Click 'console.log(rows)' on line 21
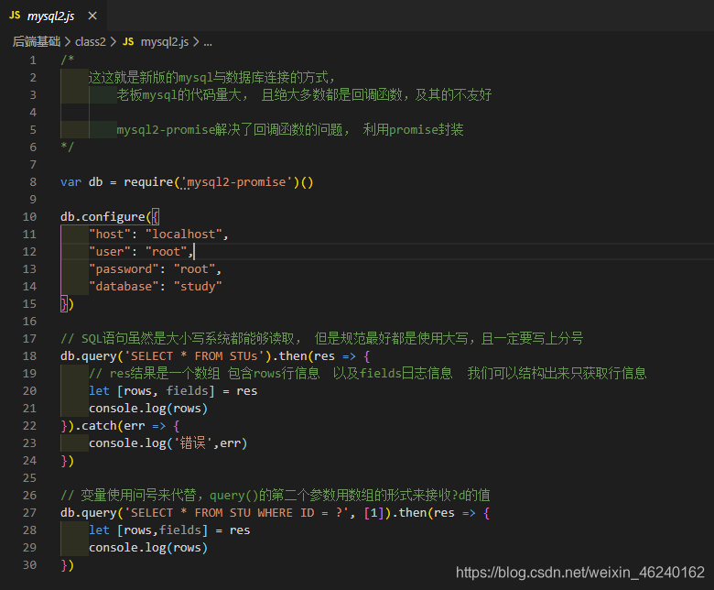 pyautogui.click(x=148, y=409)
